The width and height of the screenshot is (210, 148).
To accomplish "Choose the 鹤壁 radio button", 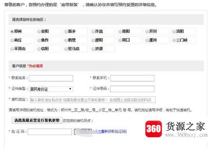I will 66,40.
